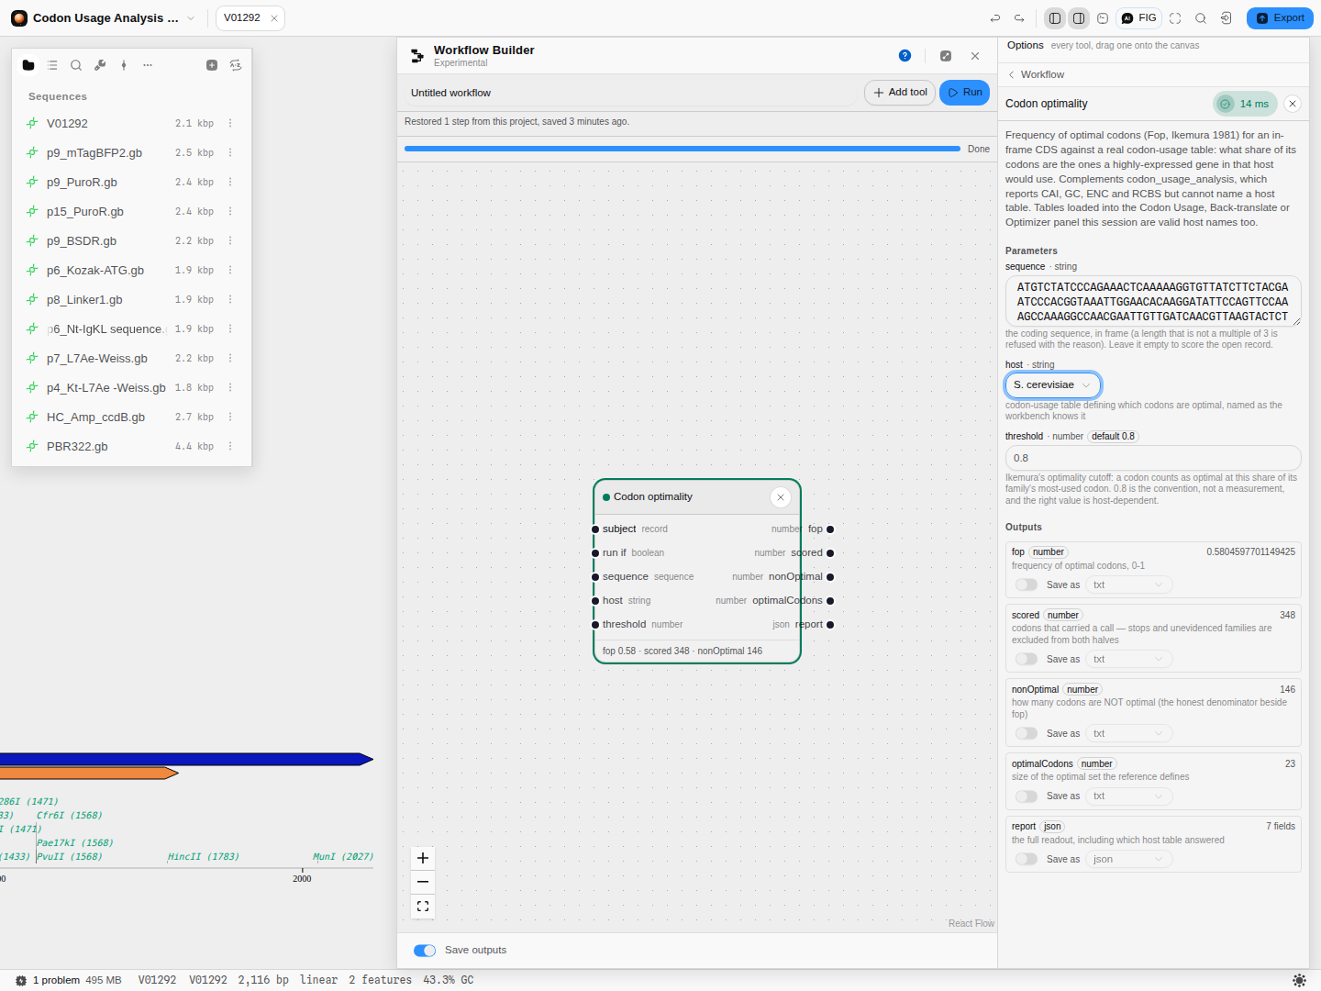The width and height of the screenshot is (1321, 991).
Task: Click the add sequence plus icon
Action: point(212,65)
